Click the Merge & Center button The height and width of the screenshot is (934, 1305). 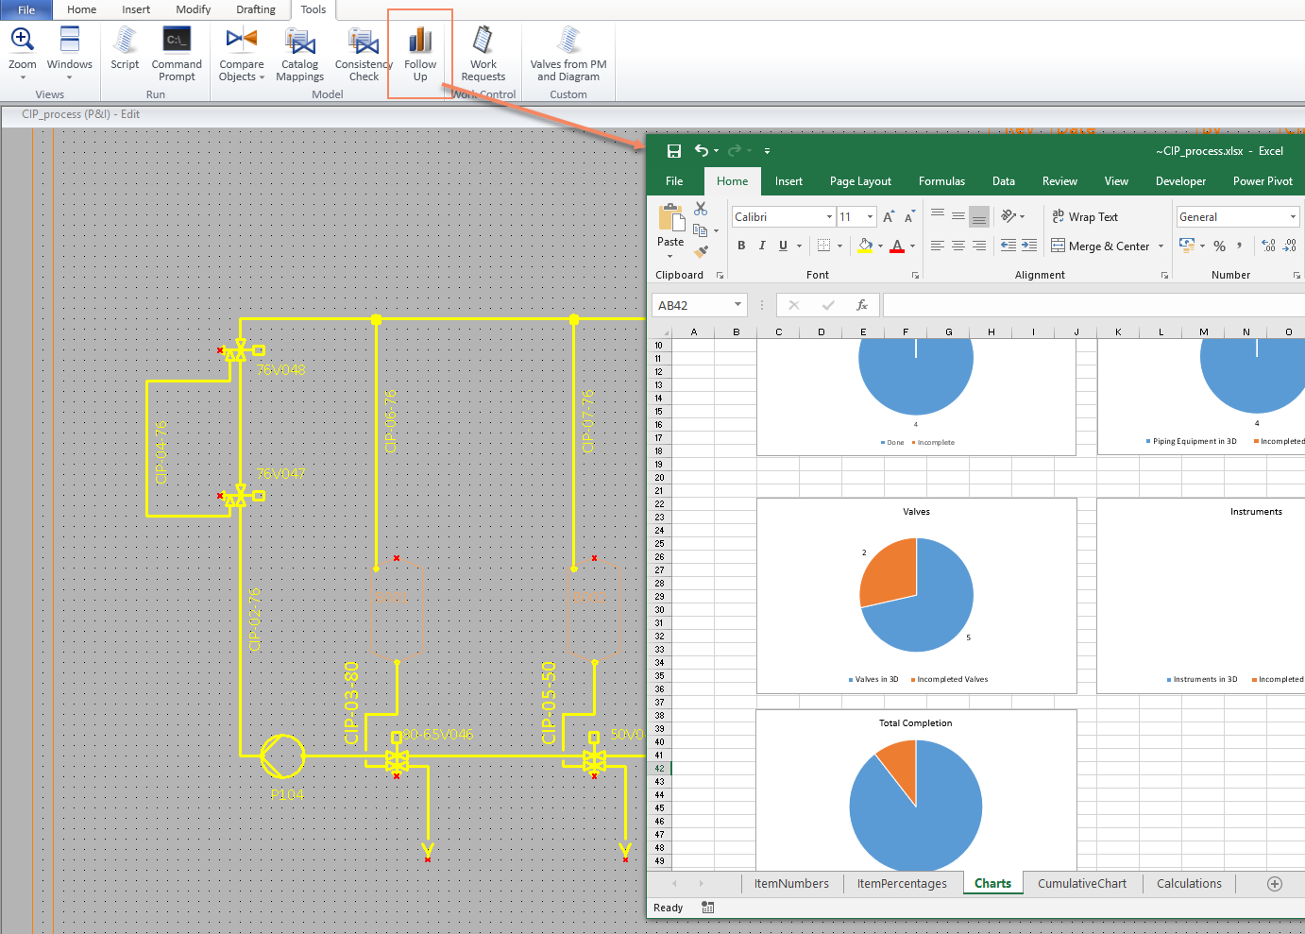click(1100, 246)
